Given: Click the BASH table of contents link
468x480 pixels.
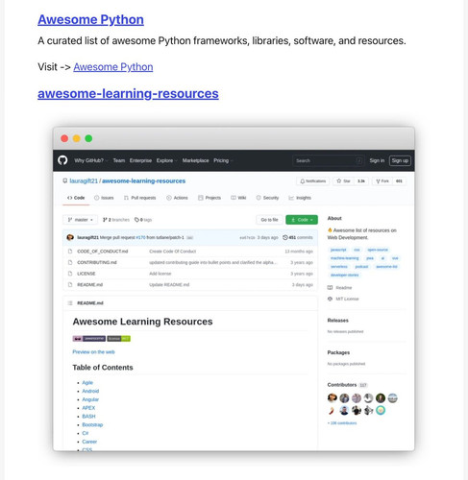Looking at the screenshot, I should point(88,416).
